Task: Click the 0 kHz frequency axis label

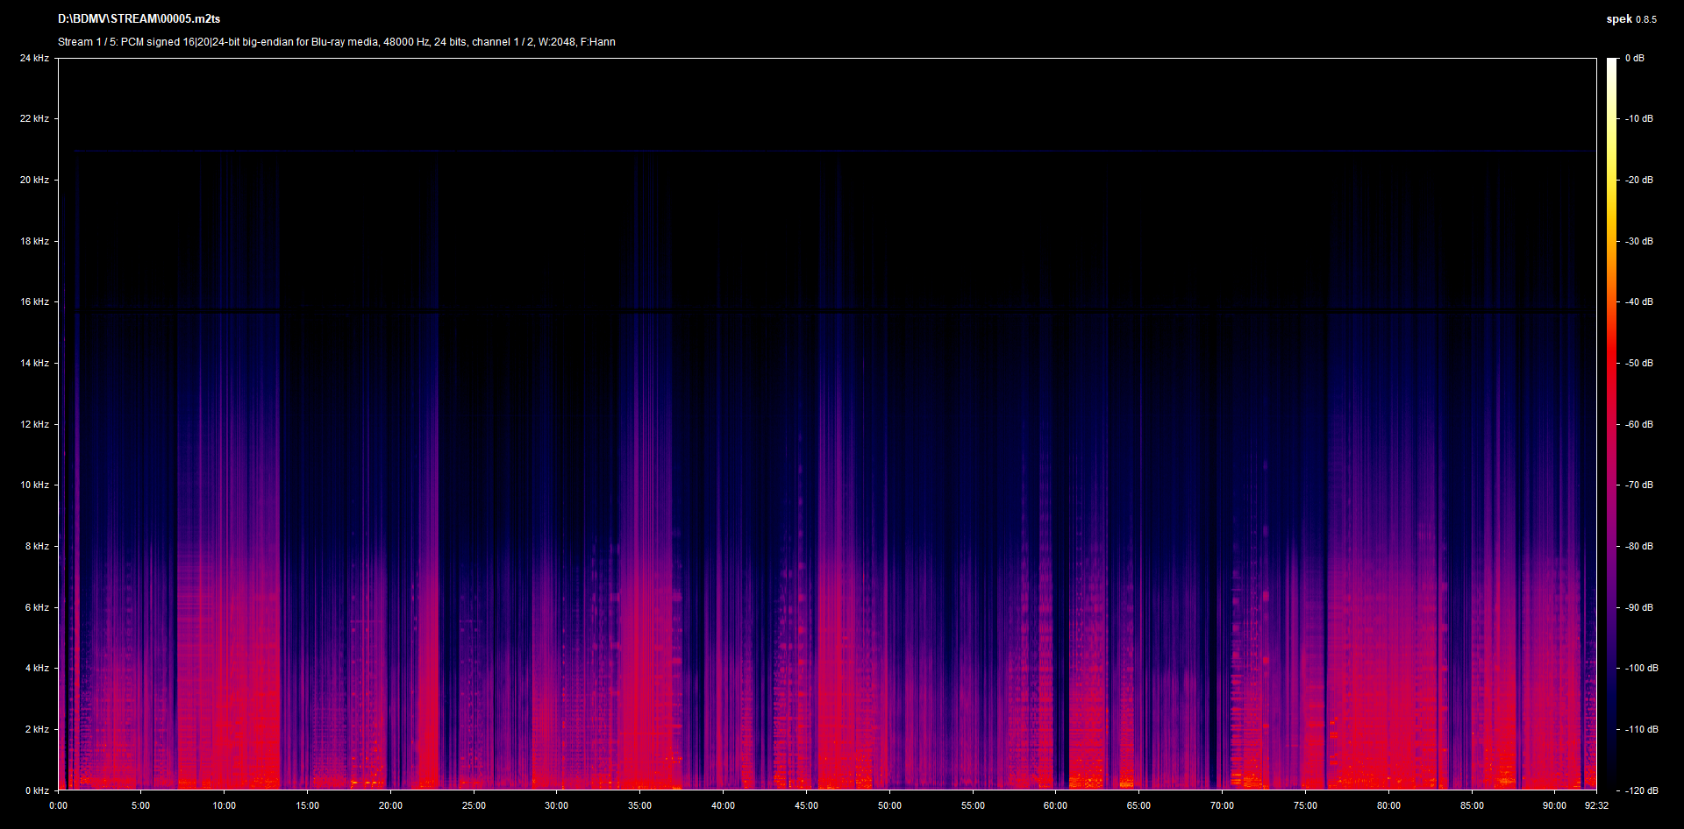Action: click(x=36, y=790)
